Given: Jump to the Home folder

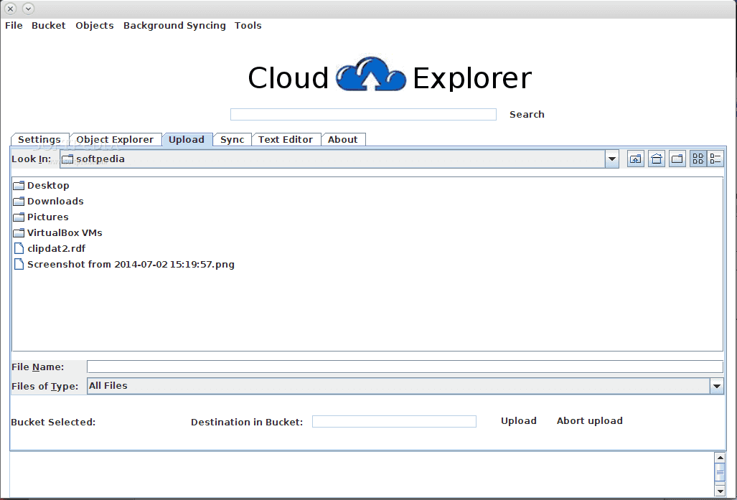Looking at the screenshot, I should click(657, 159).
